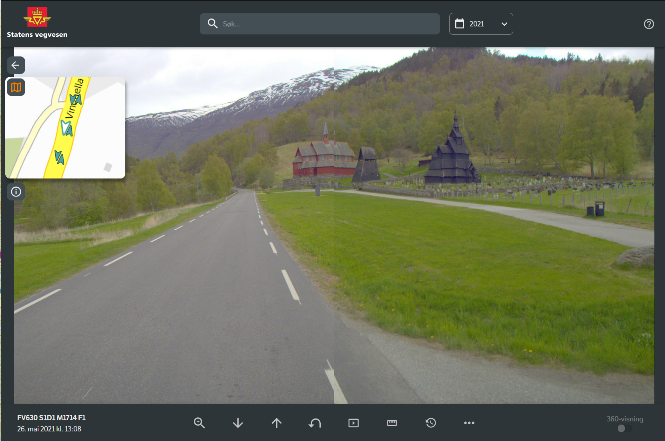Open the help question mark icon

point(649,24)
